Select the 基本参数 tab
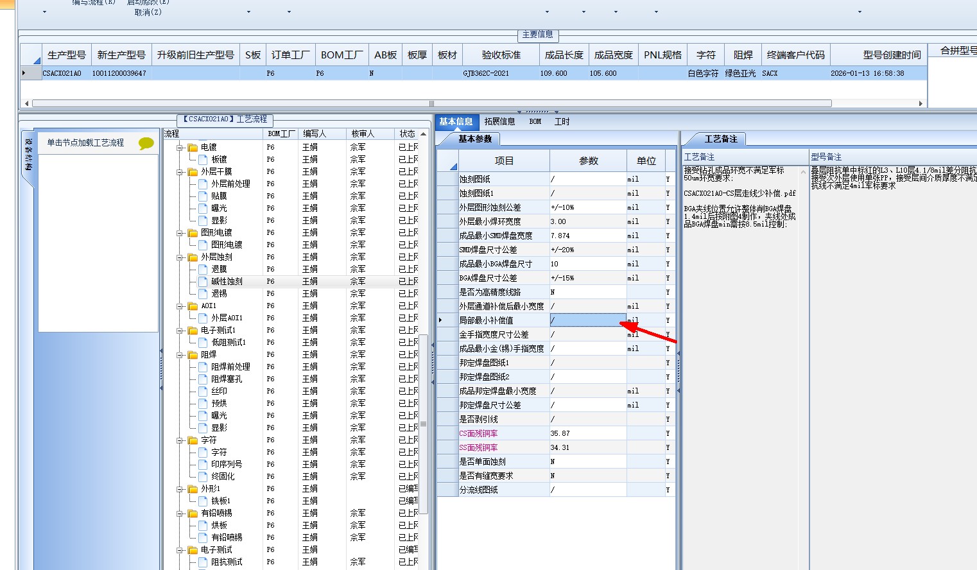The height and width of the screenshot is (570, 977). tap(475, 139)
